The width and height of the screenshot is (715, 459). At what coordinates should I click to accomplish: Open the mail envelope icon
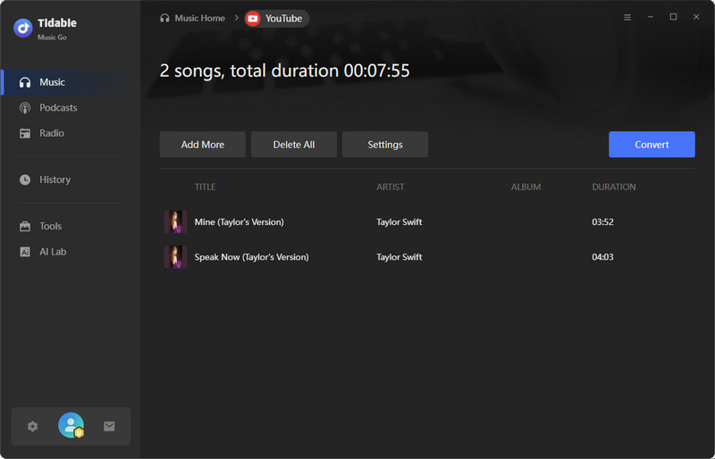pos(109,427)
